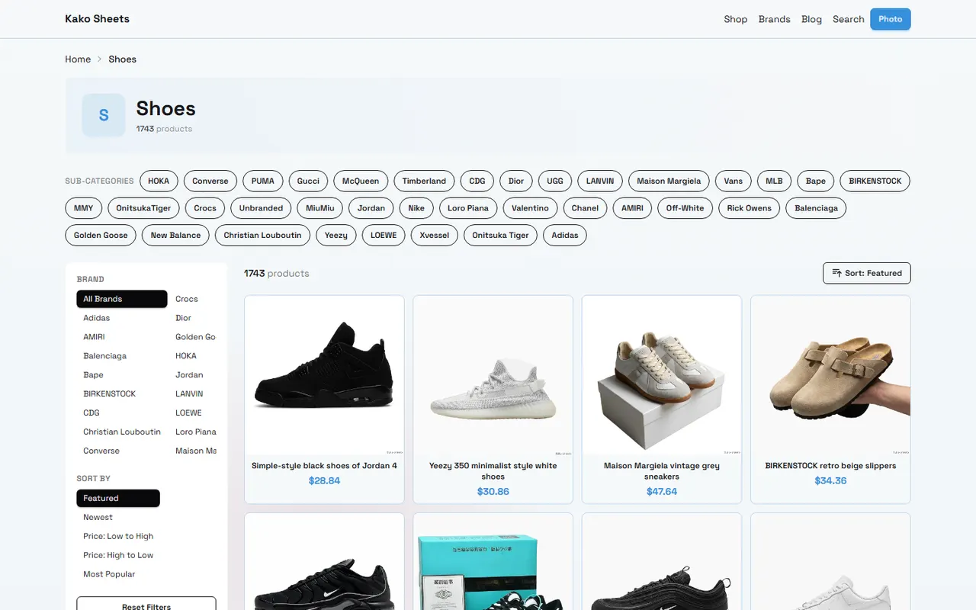Select the Golden Goose sub-category chip
The image size is (976, 610).
(x=101, y=235)
